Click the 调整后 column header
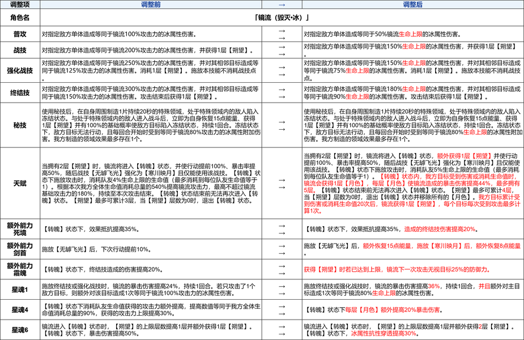 (x=412, y=4)
